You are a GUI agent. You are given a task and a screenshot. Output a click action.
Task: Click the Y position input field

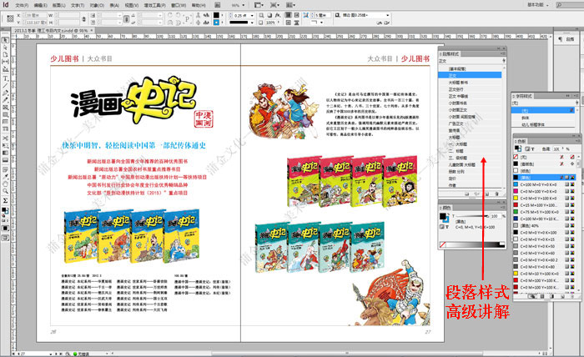pyautogui.click(x=34, y=23)
